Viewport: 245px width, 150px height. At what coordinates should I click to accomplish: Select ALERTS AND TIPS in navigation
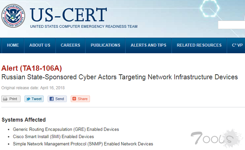click(148, 45)
